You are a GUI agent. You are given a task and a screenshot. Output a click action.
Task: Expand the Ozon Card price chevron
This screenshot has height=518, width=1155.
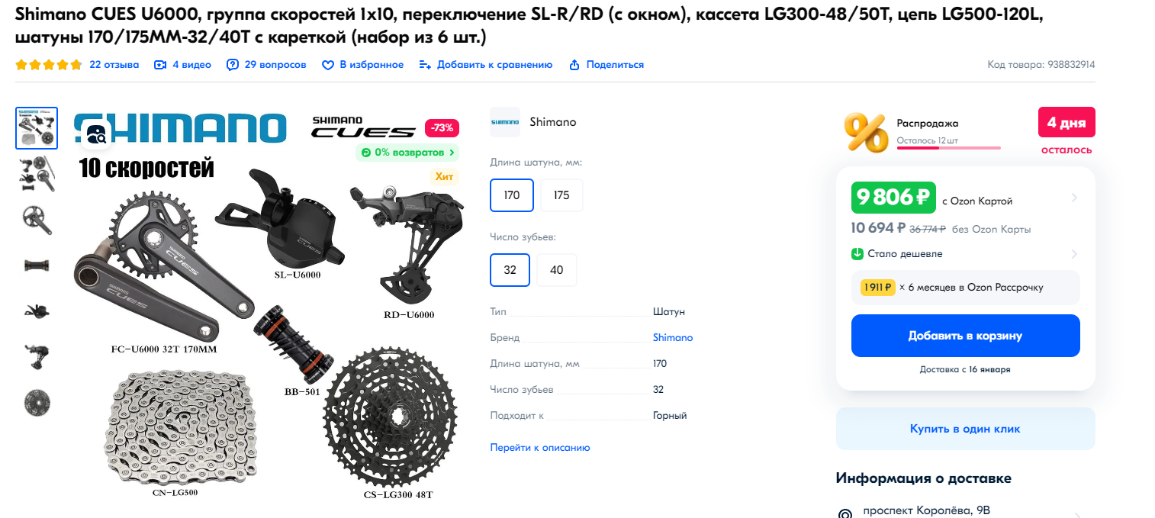[1074, 198]
